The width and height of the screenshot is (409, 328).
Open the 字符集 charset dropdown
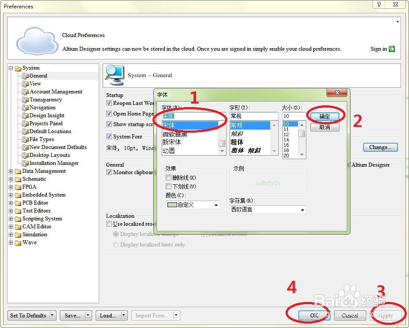[302, 210]
